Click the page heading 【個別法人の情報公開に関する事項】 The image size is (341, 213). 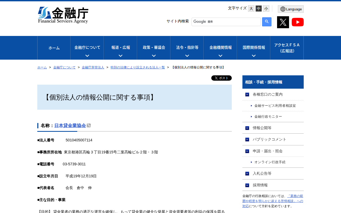[99, 97]
